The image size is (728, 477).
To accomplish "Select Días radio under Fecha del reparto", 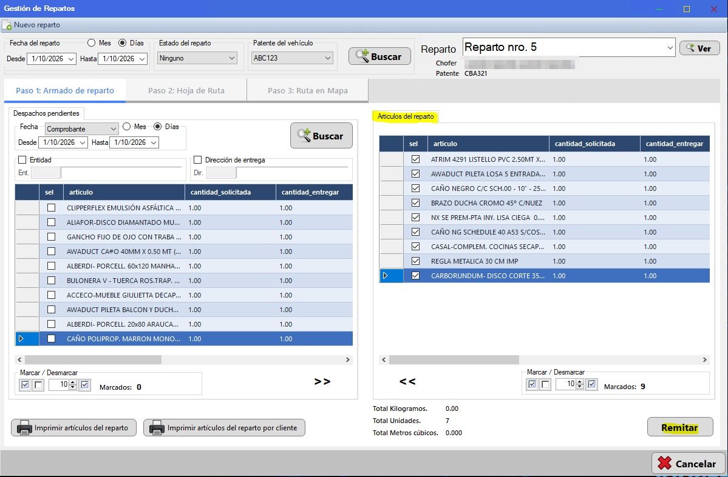I will tap(122, 43).
